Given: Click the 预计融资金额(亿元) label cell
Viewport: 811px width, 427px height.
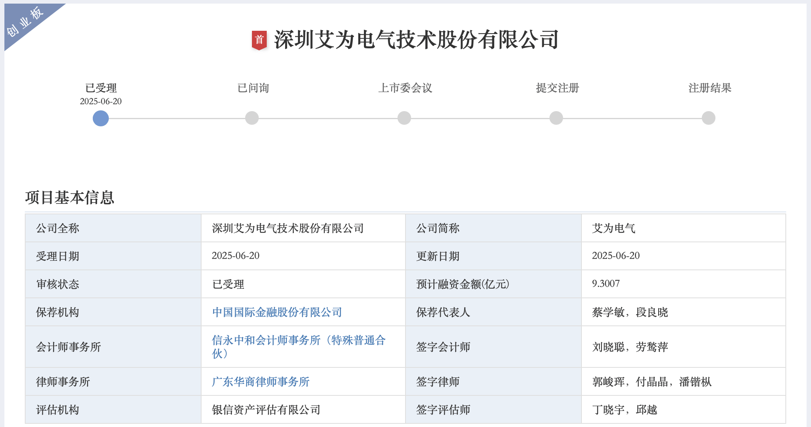Looking at the screenshot, I should coord(493,284).
